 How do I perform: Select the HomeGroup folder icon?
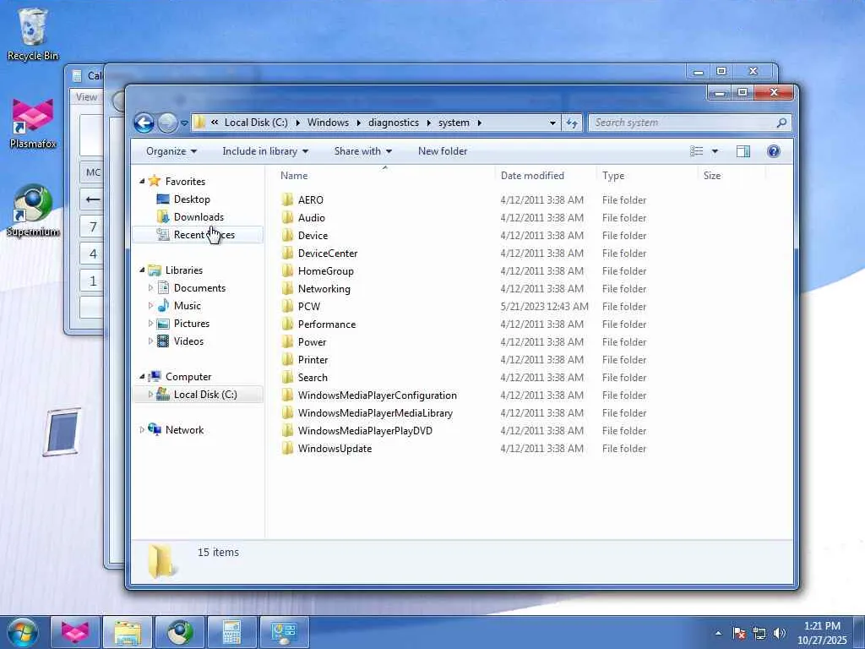287,271
